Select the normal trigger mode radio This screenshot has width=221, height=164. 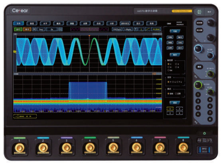pyautogui.click(x=176, y=93)
